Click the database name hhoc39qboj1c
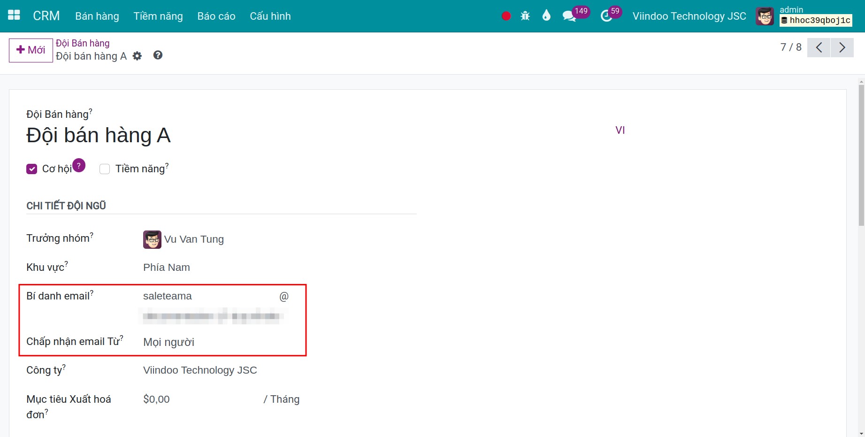This screenshot has width=865, height=437. coord(816,20)
